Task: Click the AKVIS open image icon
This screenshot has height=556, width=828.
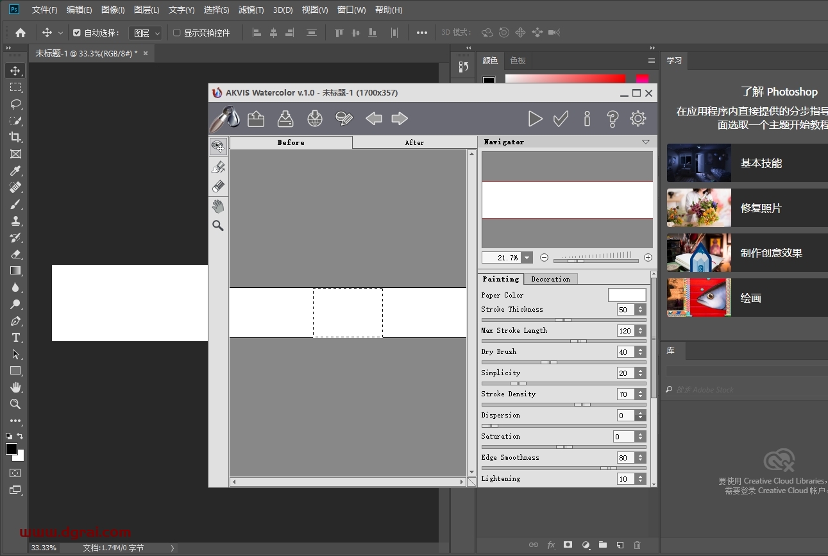Action: 256,119
